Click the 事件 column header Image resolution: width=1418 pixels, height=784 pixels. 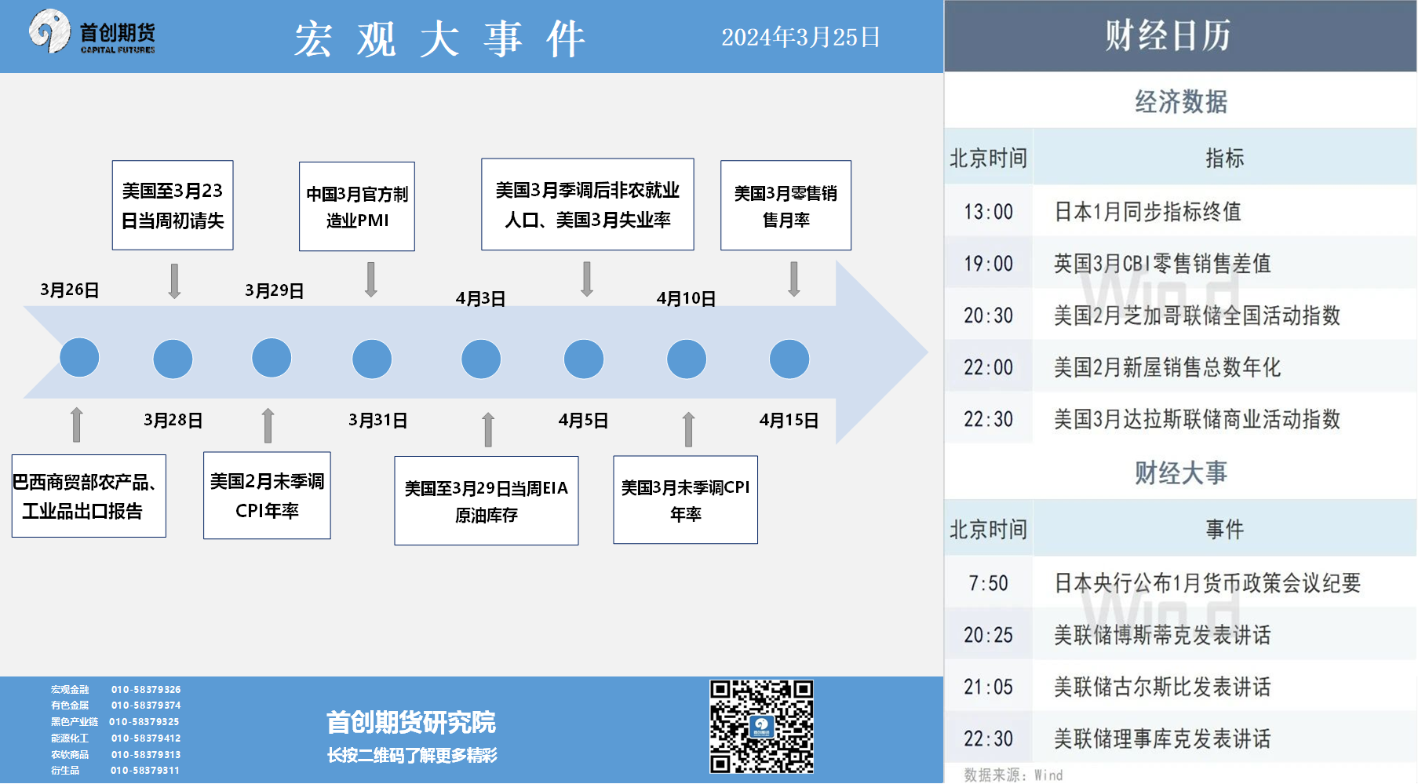pos(1225,529)
